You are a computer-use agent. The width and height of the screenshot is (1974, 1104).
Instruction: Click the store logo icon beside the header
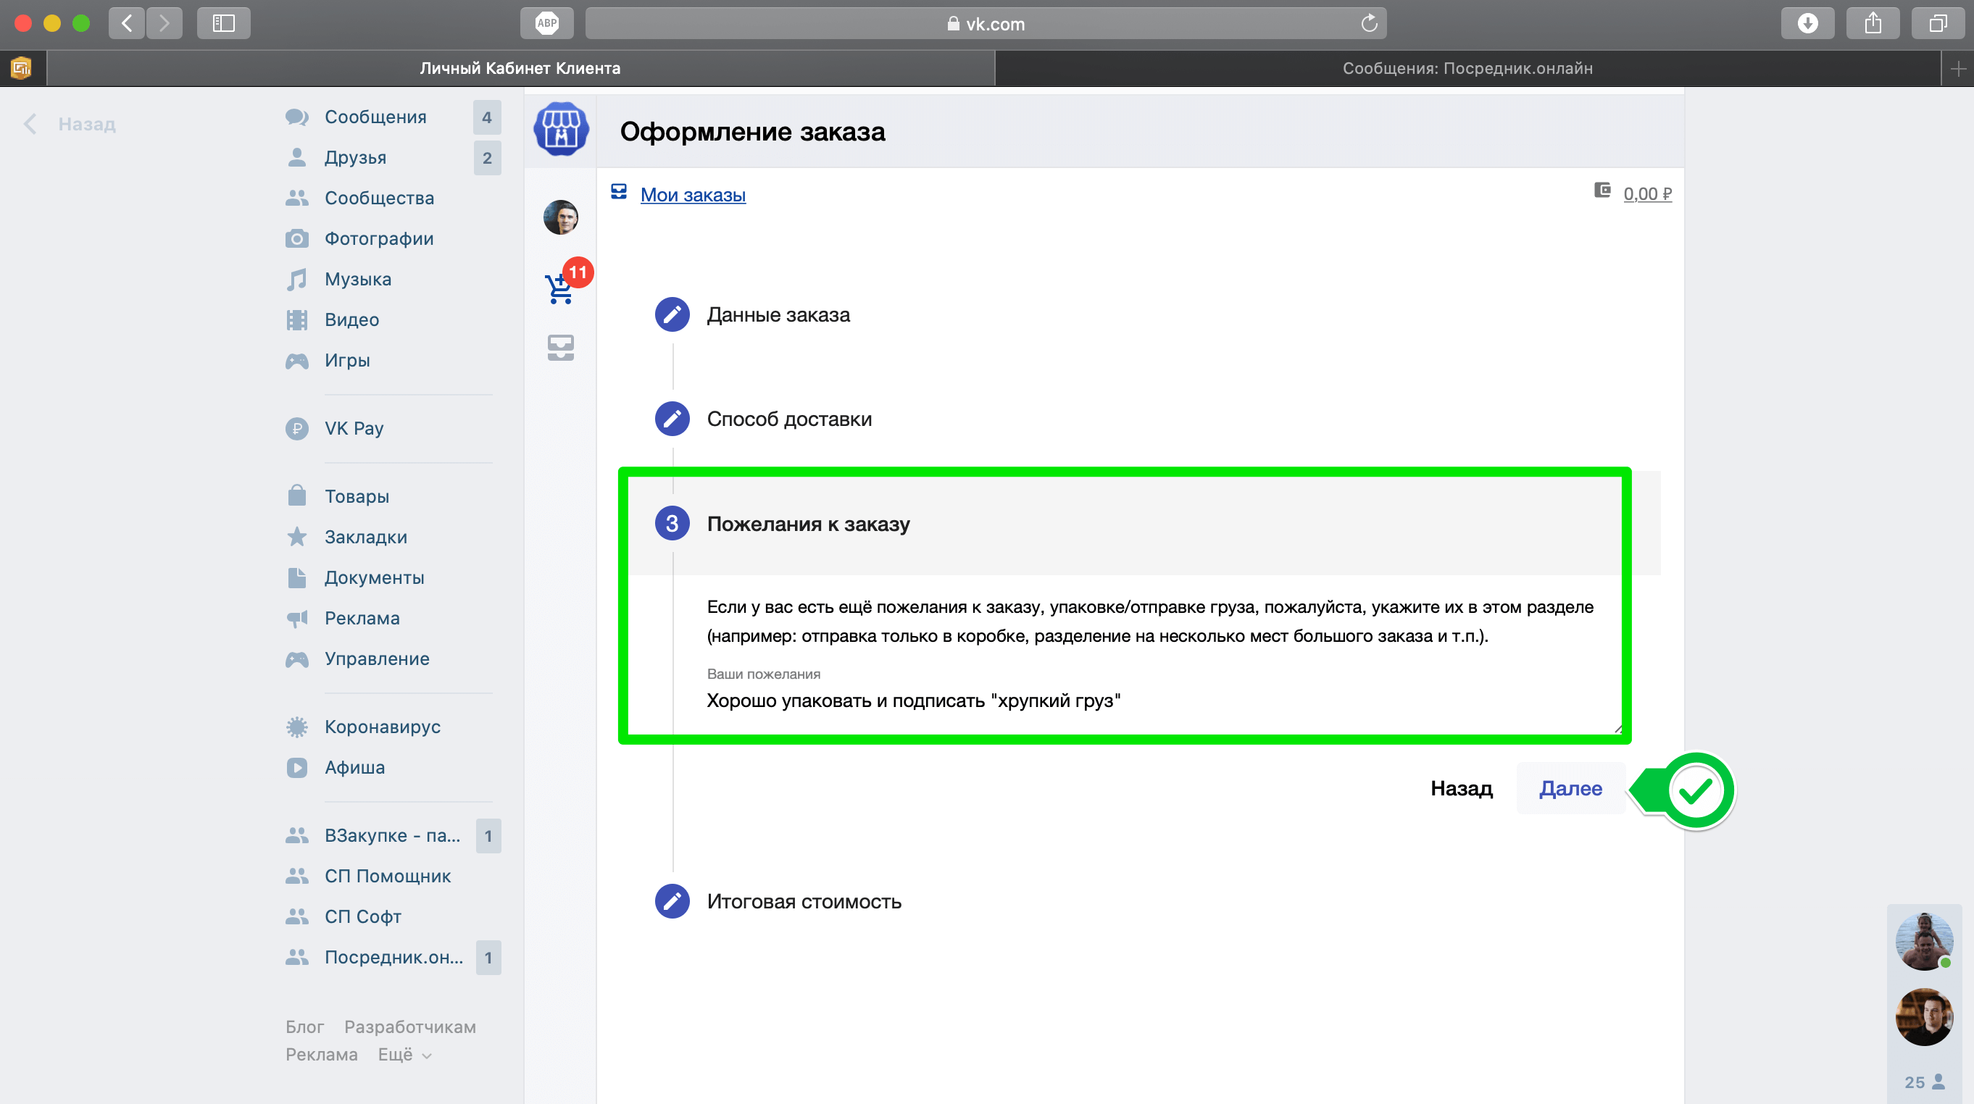click(561, 130)
